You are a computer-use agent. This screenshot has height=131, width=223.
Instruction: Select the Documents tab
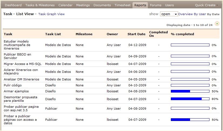102,5
